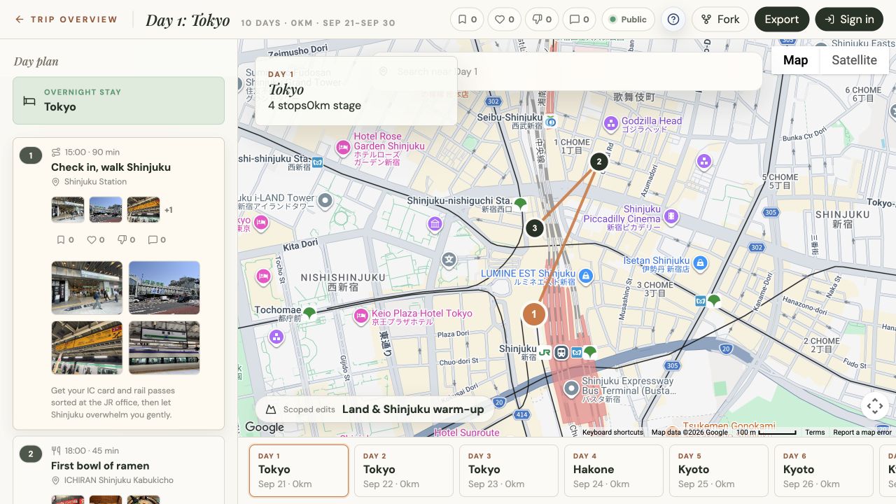The width and height of the screenshot is (896, 504).
Task: Click dark map marker 2
Action: tap(598, 162)
